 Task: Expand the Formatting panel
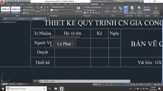[x=54, y=16]
